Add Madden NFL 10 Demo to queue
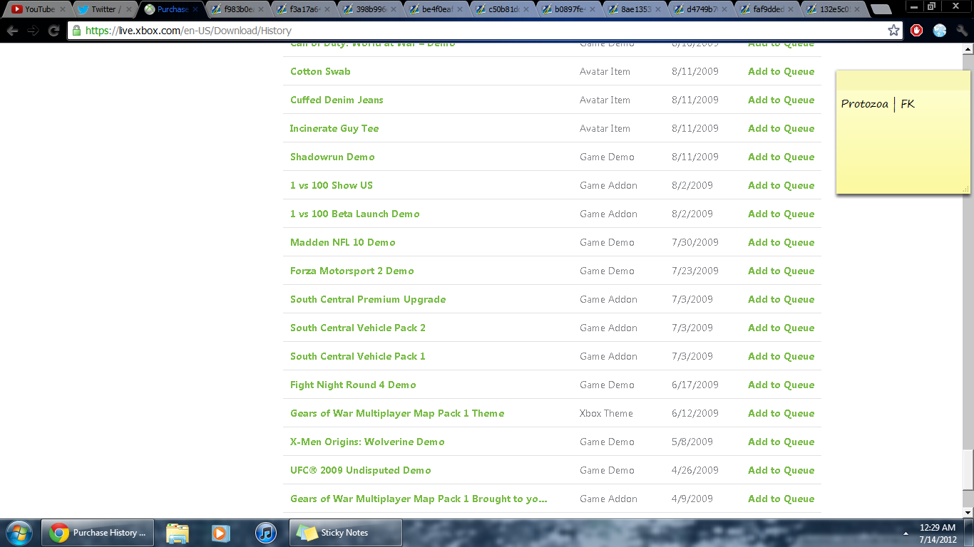This screenshot has height=547, width=974. [x=781, y=242]
